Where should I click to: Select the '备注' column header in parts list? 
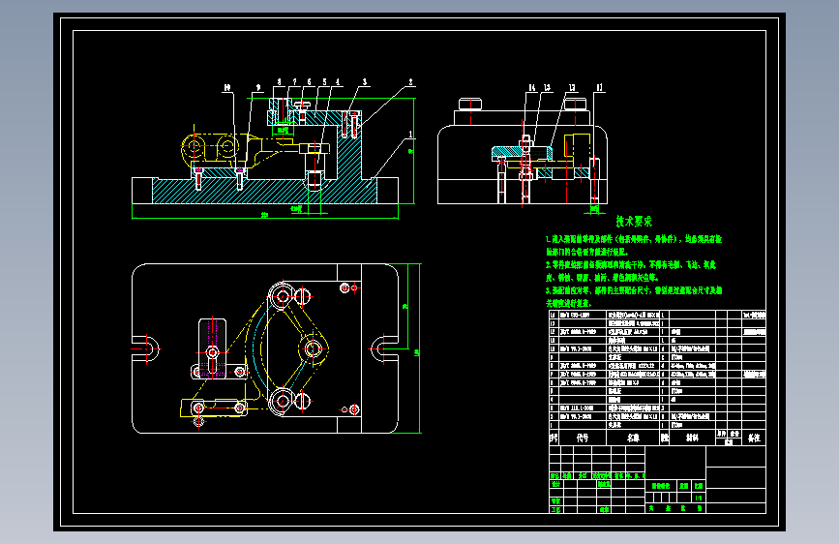(755, 438)
